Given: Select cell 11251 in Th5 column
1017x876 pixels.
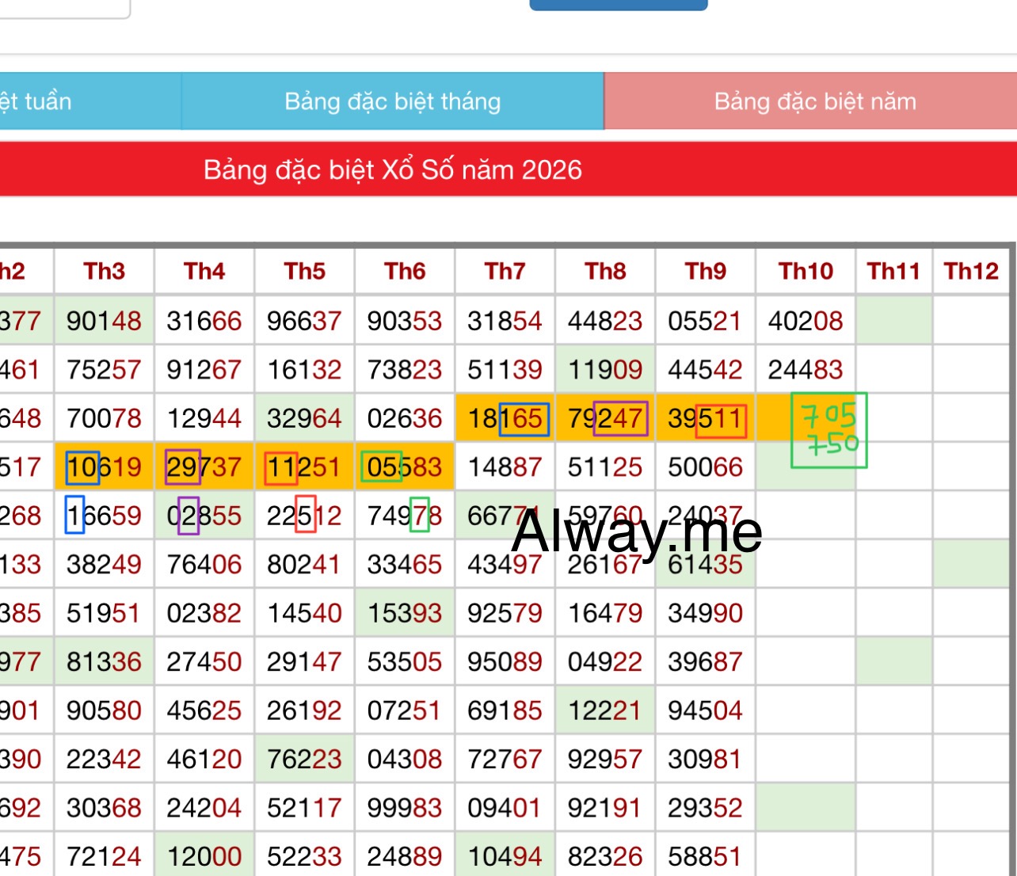Looking at the screenshot, I should click(305, 467).
